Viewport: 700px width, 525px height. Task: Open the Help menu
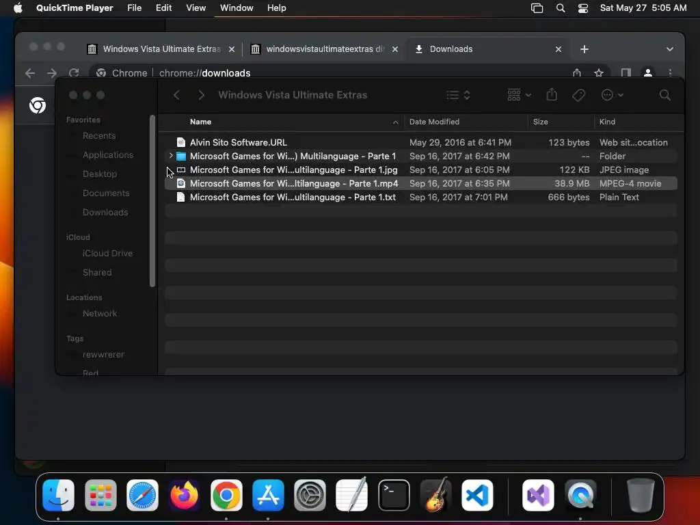[277, 8]
